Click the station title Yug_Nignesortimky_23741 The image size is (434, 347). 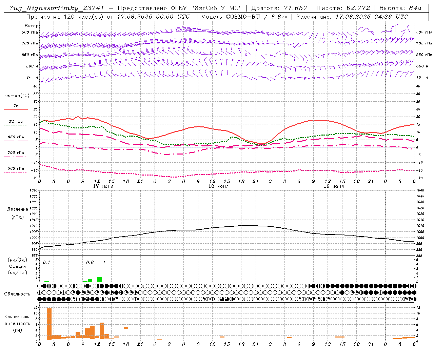point(56,8)
